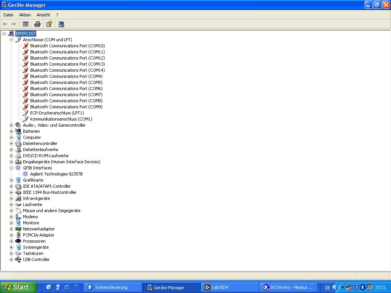Select Bluetooth Communications Port (COM11)
This screenshot has width=391, height=293.
(x=67, y=52)
